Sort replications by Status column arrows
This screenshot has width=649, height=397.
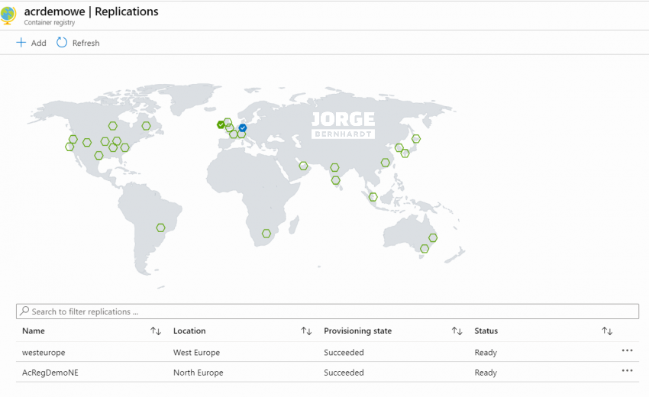[607, 331]
